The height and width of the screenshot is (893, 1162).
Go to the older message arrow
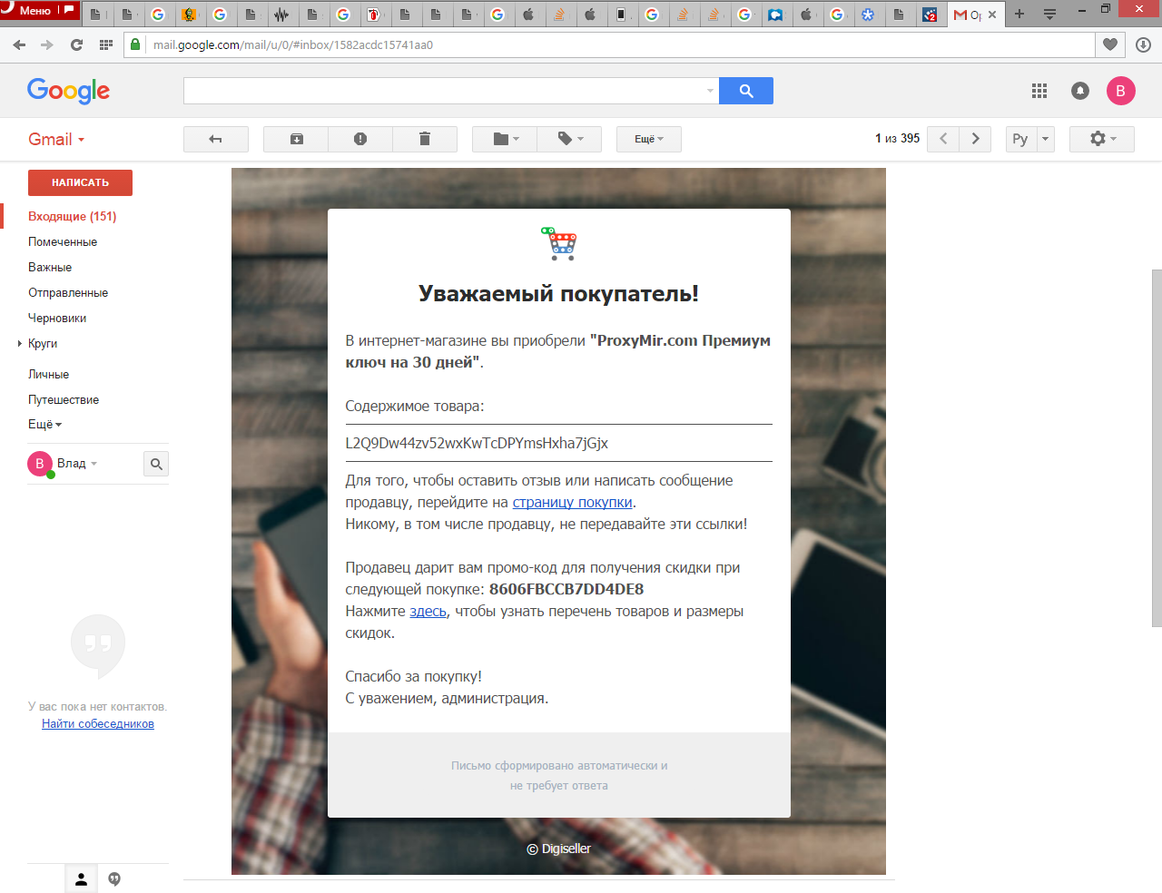tap(975, 139)
